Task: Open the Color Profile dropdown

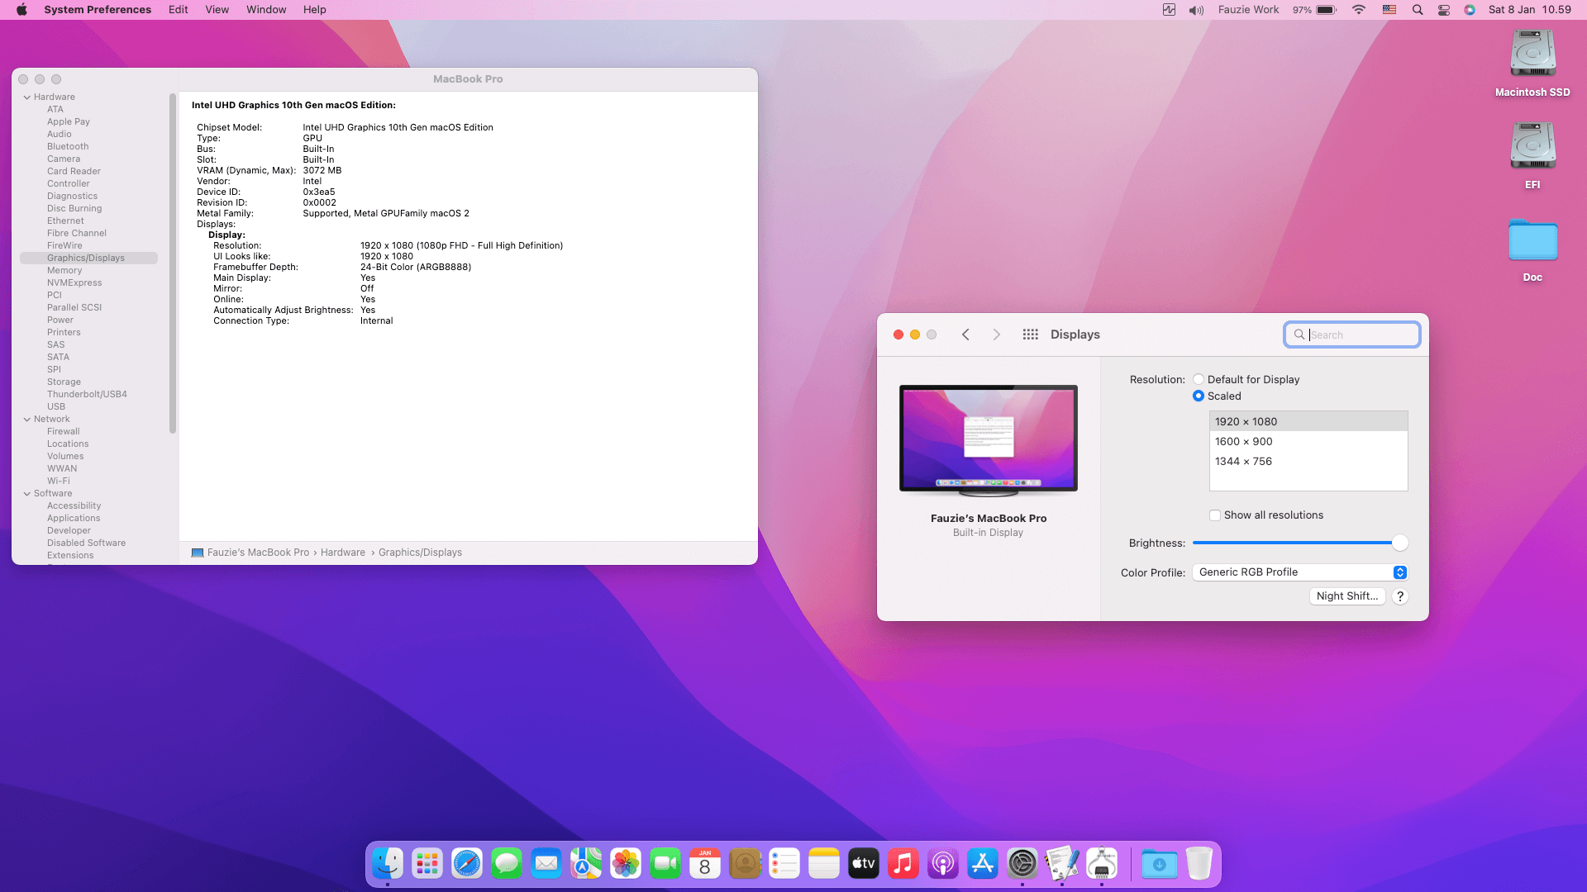Action: pyautogui.click(x=1300, y=572)
